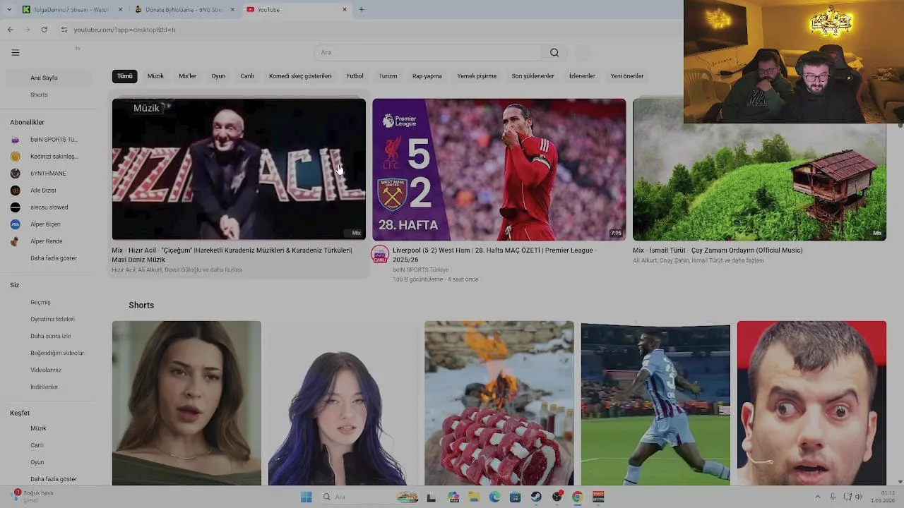Select the Canlı filter chip
The width and height of the screenshot is (904, 508).
click(x=247, y=76)
